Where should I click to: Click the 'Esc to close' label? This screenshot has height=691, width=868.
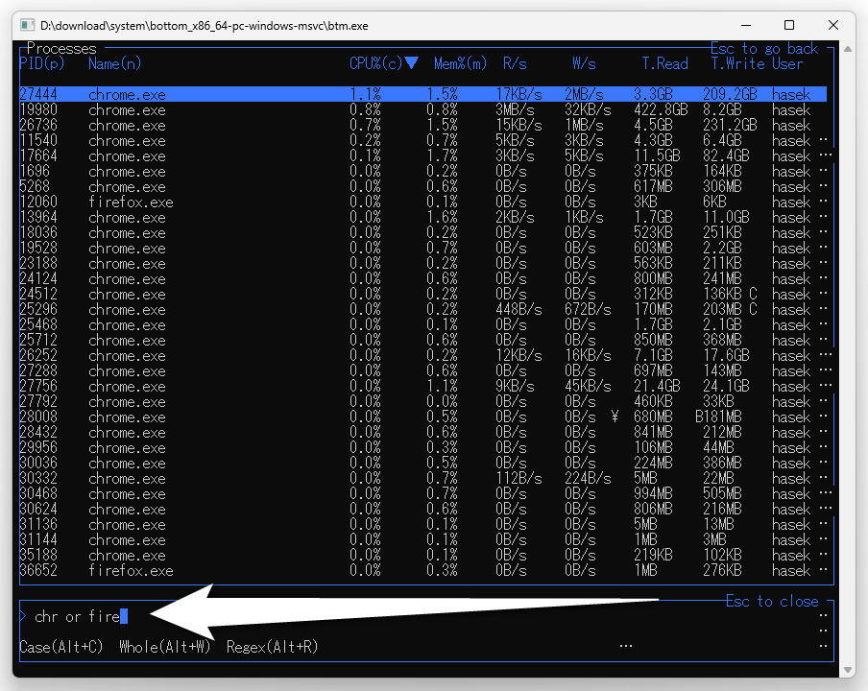pos(772,601)
